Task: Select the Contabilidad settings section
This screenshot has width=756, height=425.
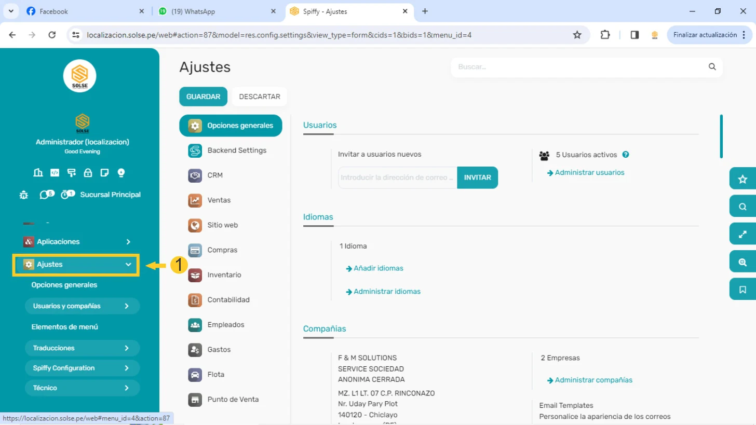Action: (x=228, y=300)
